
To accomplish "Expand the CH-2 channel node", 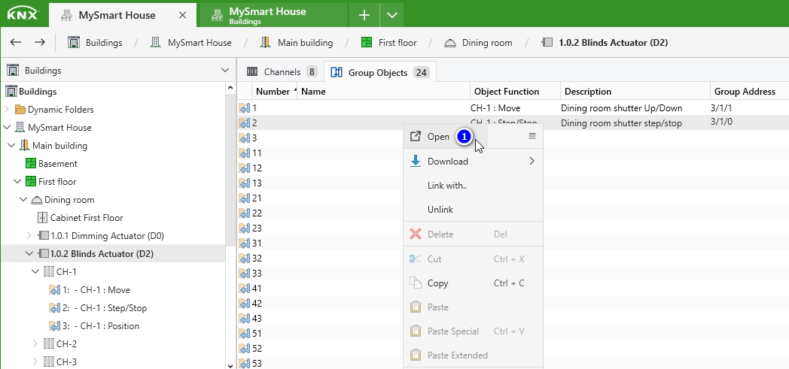I will (35, 344).
